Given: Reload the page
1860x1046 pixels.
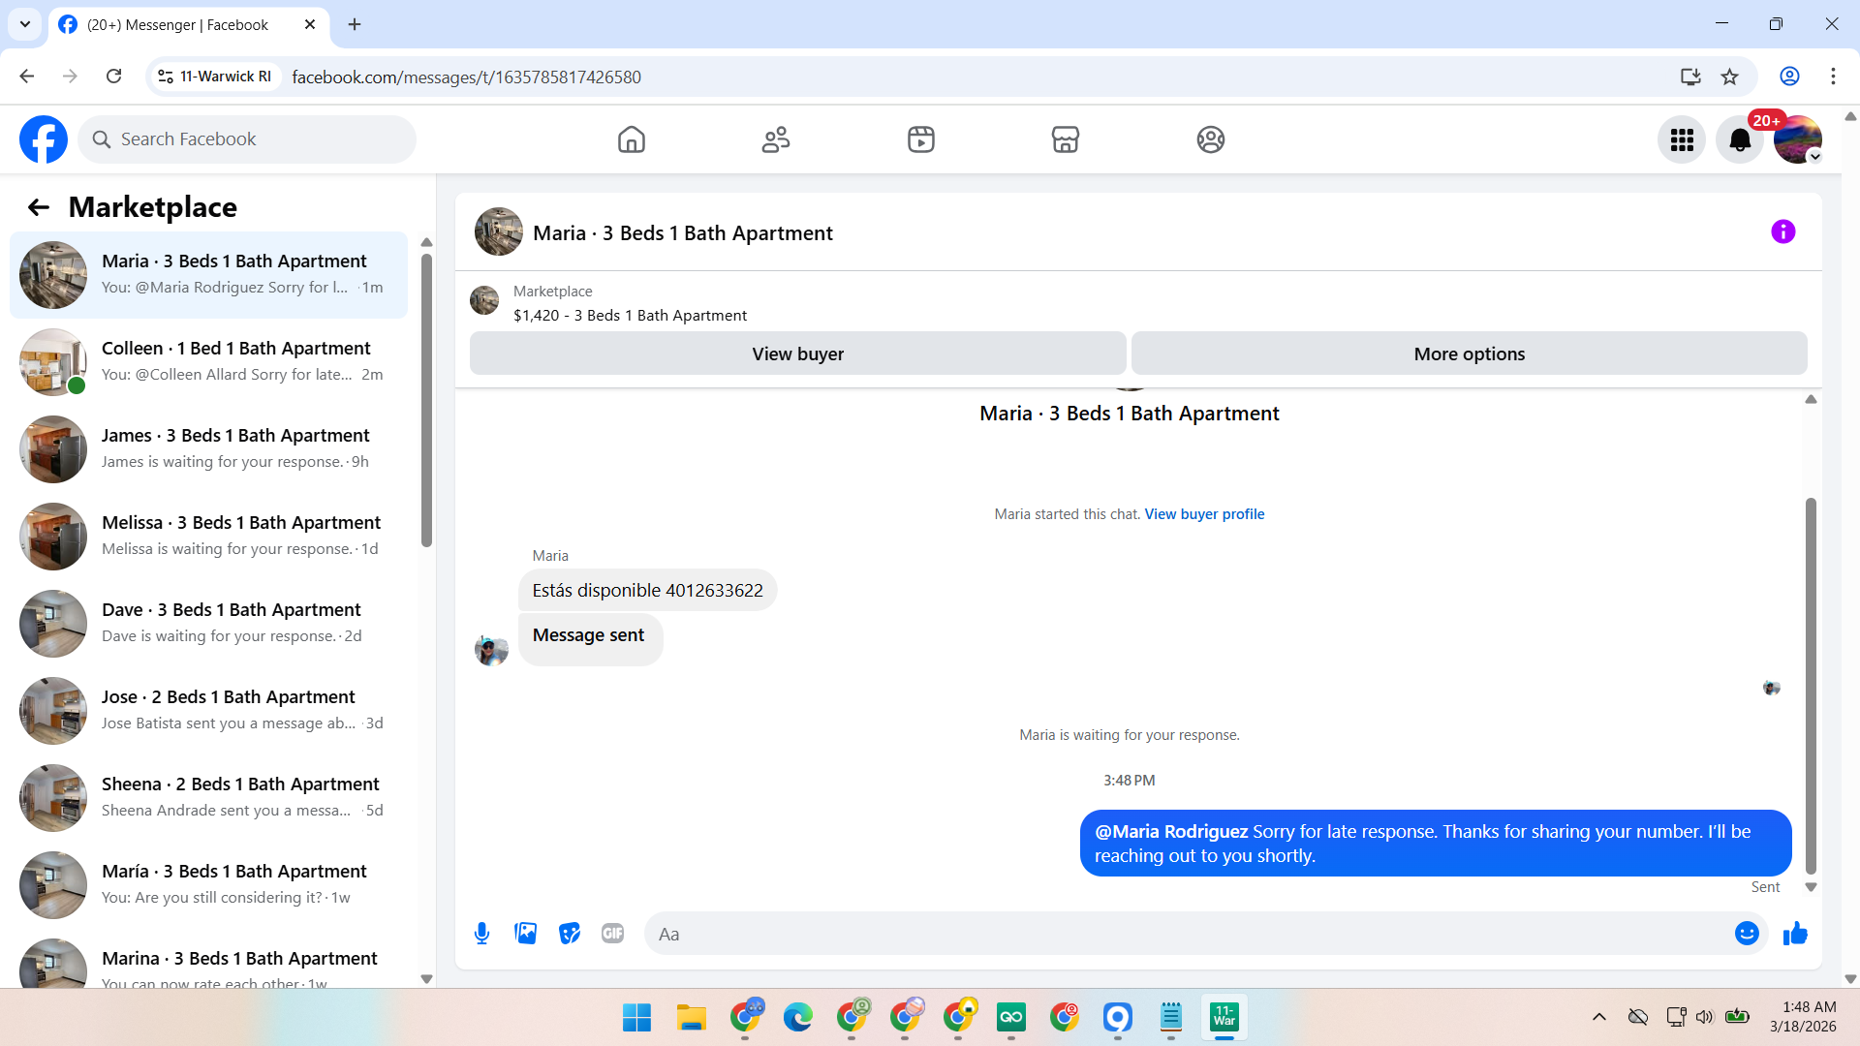Looking at the screenshot, I should (x=114, y=77).
